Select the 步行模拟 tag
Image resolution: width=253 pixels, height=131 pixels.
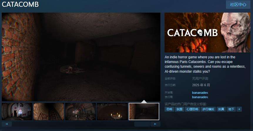[x=208, y=109]
